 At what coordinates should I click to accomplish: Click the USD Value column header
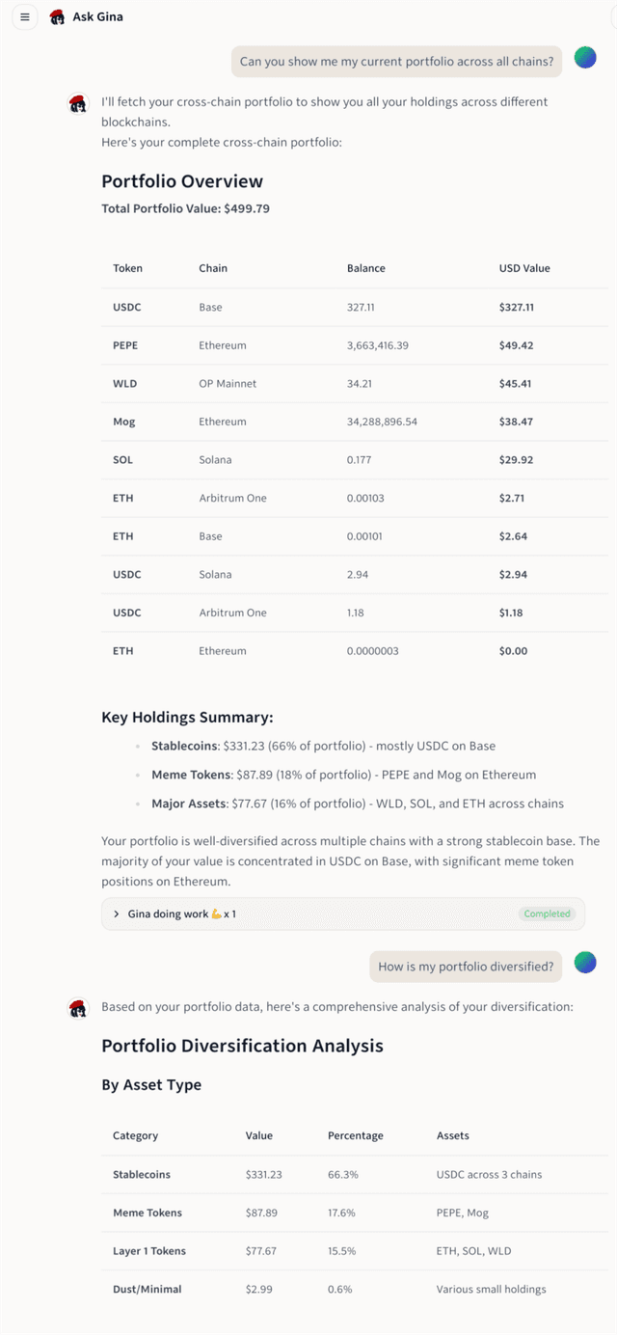click(x=524, y=268)
